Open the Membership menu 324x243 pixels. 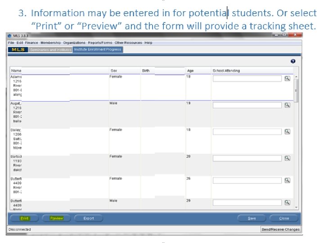[x=50, y=43]
